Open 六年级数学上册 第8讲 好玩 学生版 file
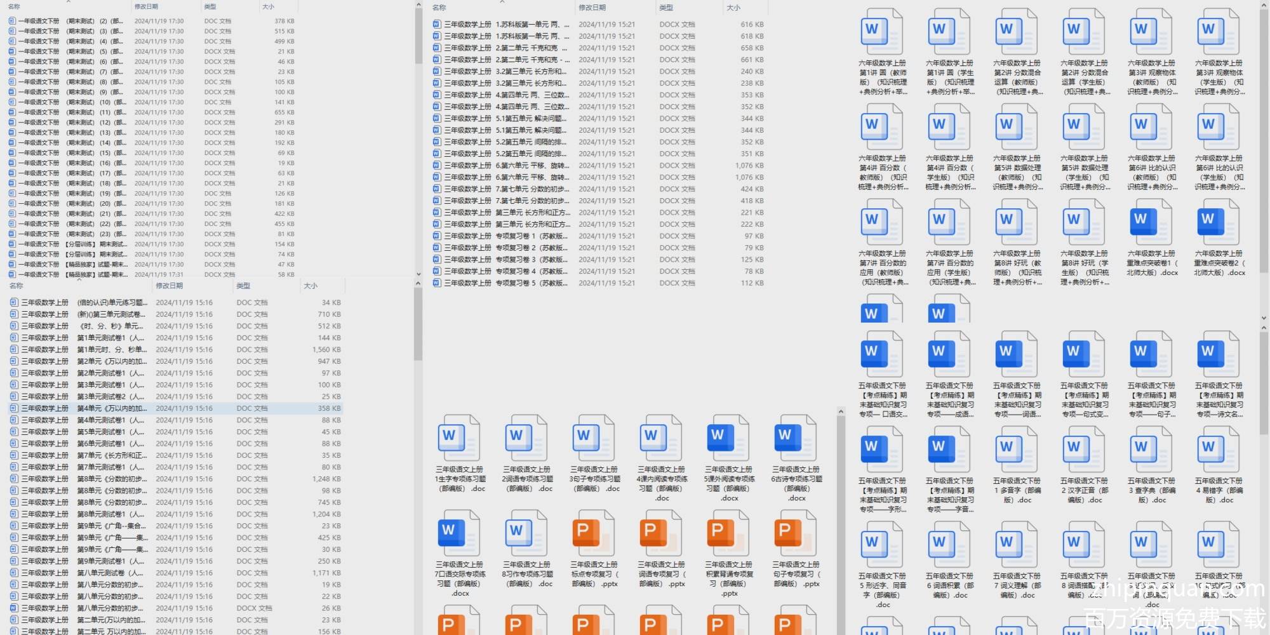This screenshot has width=1270, height=635. tap(1084, 222)
